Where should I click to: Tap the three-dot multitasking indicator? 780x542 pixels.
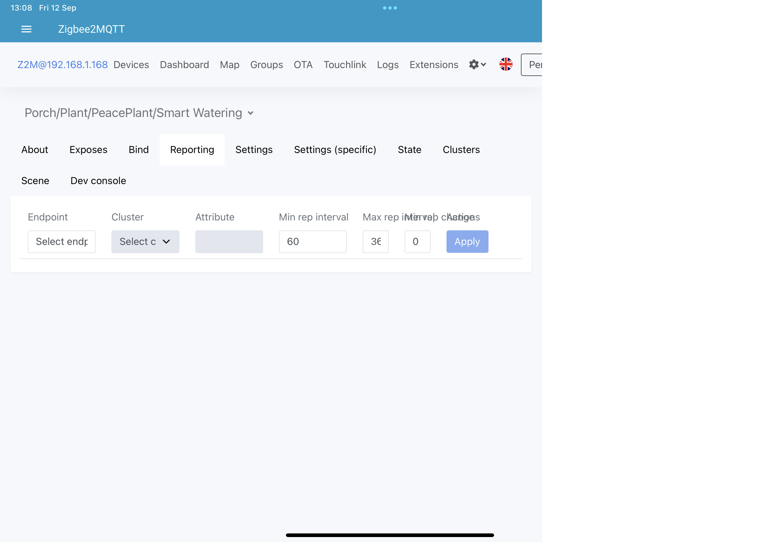[389, 8]
